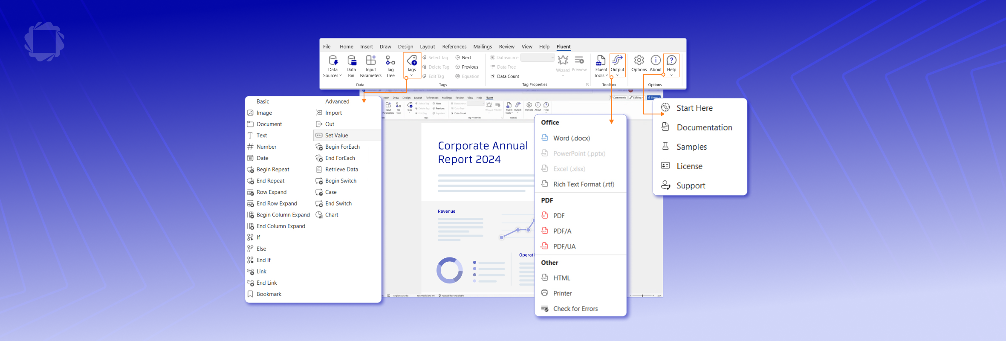Open the Data Tree in enlarged ribbon
Screen dimensions: 1006x341
(503, 67)
